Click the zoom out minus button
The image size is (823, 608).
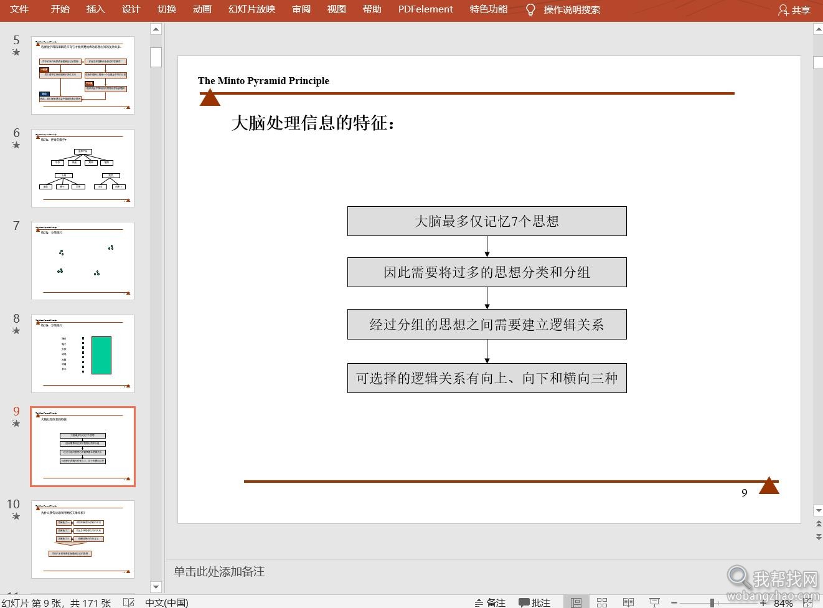coord(674,603)
